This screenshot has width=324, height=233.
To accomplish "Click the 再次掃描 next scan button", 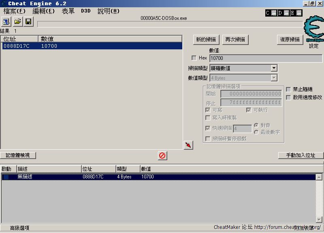I will (x=235, y=40).
